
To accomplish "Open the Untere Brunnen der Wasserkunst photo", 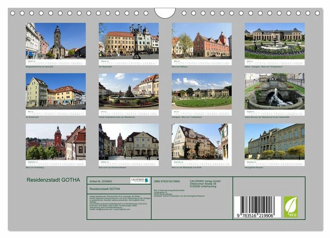I will coord(275,91).
